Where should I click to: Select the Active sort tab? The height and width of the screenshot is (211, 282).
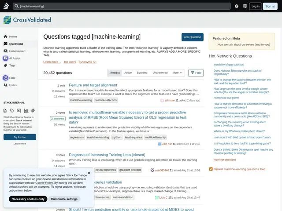click(x=128, y=73)
